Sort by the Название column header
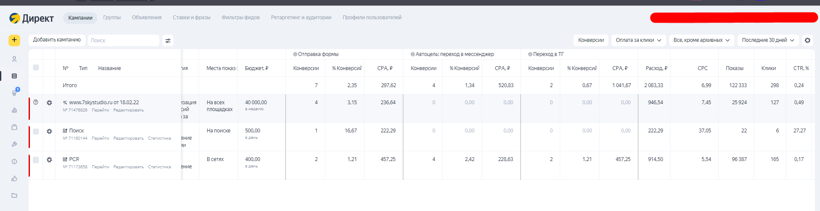Viewport: 820px width, 211px height. point(109,68)
